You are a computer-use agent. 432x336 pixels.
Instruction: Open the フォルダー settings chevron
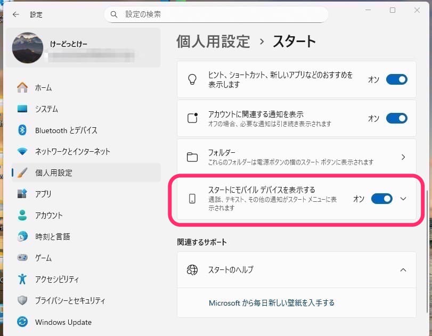tap(403, 157)
